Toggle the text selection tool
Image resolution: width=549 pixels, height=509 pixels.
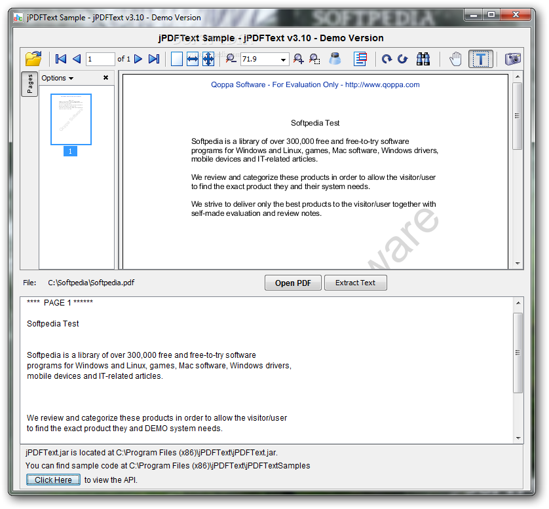click(481, 59)
